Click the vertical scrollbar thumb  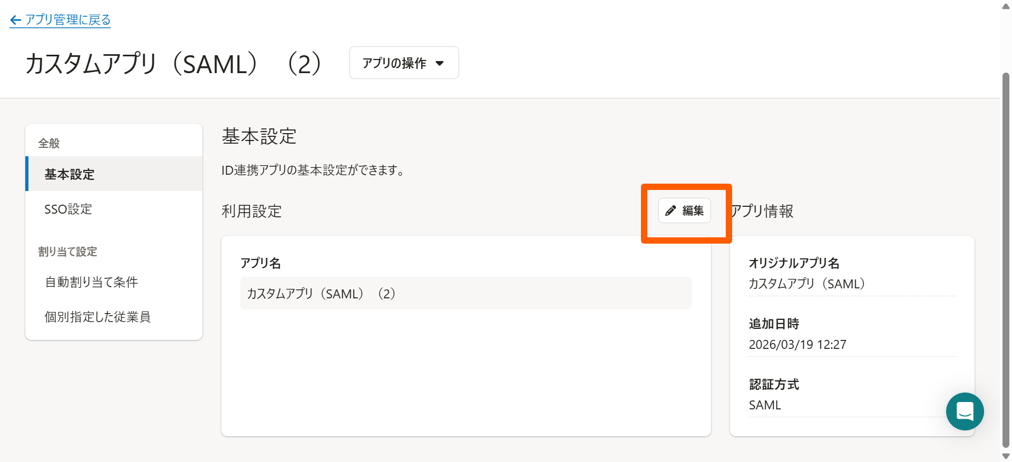tap(1006, 258)
